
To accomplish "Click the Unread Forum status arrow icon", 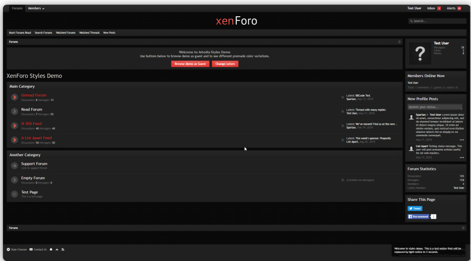I will click(x=14, y=97).
